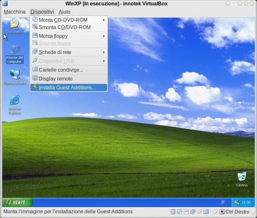257x218 pixels.
Task: Click the CD icon beside Monta CD-DVD-ROM
Action: [35, 19]
